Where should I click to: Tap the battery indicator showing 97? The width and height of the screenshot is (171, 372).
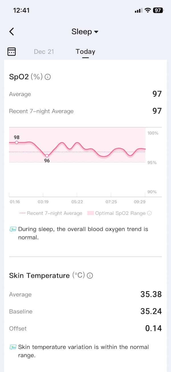(x=158, y=10)
